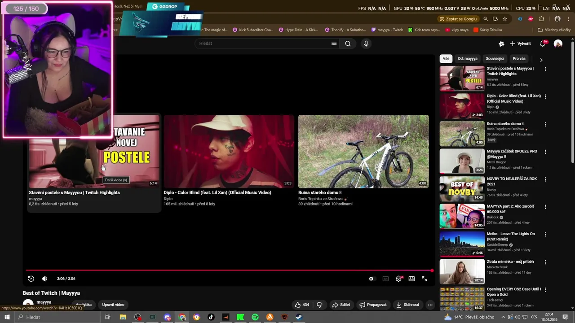Open Steam from the taskbar
Image resolution: width=575 pixels, height=323 pixels.
pyautogui.click(x=299, y=317)
